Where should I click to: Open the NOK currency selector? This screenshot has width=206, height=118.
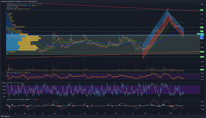(202, 4)
